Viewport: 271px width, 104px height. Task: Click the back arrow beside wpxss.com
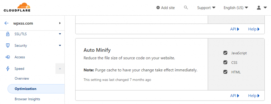click(x=7, y=23)
